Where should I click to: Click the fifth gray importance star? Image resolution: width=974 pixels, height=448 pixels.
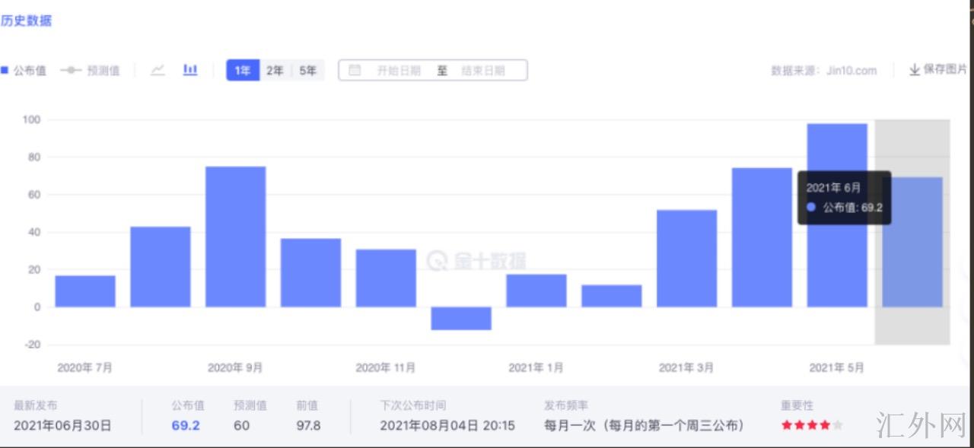click(x=838, y=425)
